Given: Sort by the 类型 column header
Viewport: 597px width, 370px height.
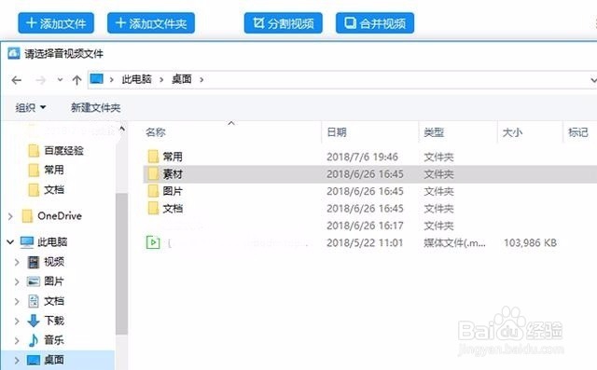Looking at the screenshot, I should 434,132.
